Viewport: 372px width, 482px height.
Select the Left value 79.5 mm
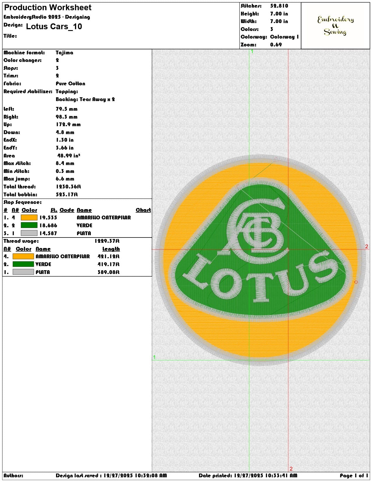(x=67, y=109)
